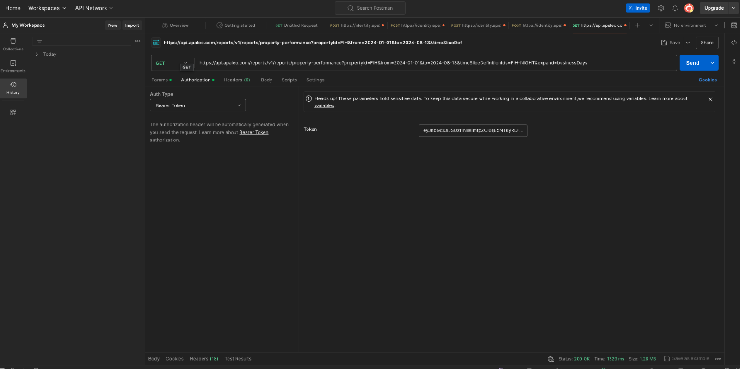Open the Bearer Token help link
This screenshot has width=740, height=369.
coord(253,133)
